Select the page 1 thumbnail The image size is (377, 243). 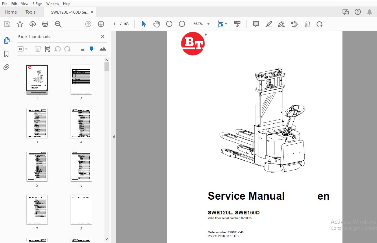point(37,80)
